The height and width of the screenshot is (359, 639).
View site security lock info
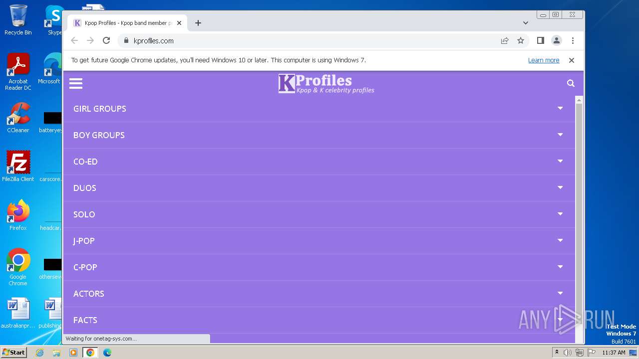pyautogui.click(x=126, y=41)
